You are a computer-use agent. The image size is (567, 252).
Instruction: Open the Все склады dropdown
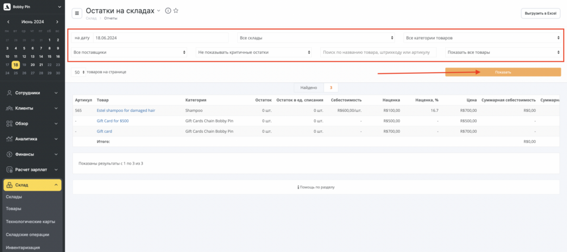(x=316, y=38)
